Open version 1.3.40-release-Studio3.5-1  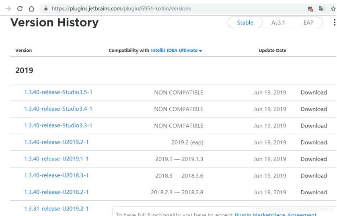point(58,92)
